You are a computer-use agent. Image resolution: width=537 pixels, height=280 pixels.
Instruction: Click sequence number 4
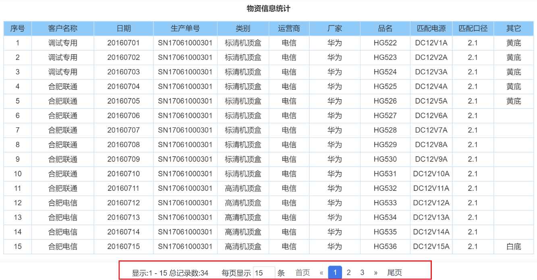coord(18,86)
